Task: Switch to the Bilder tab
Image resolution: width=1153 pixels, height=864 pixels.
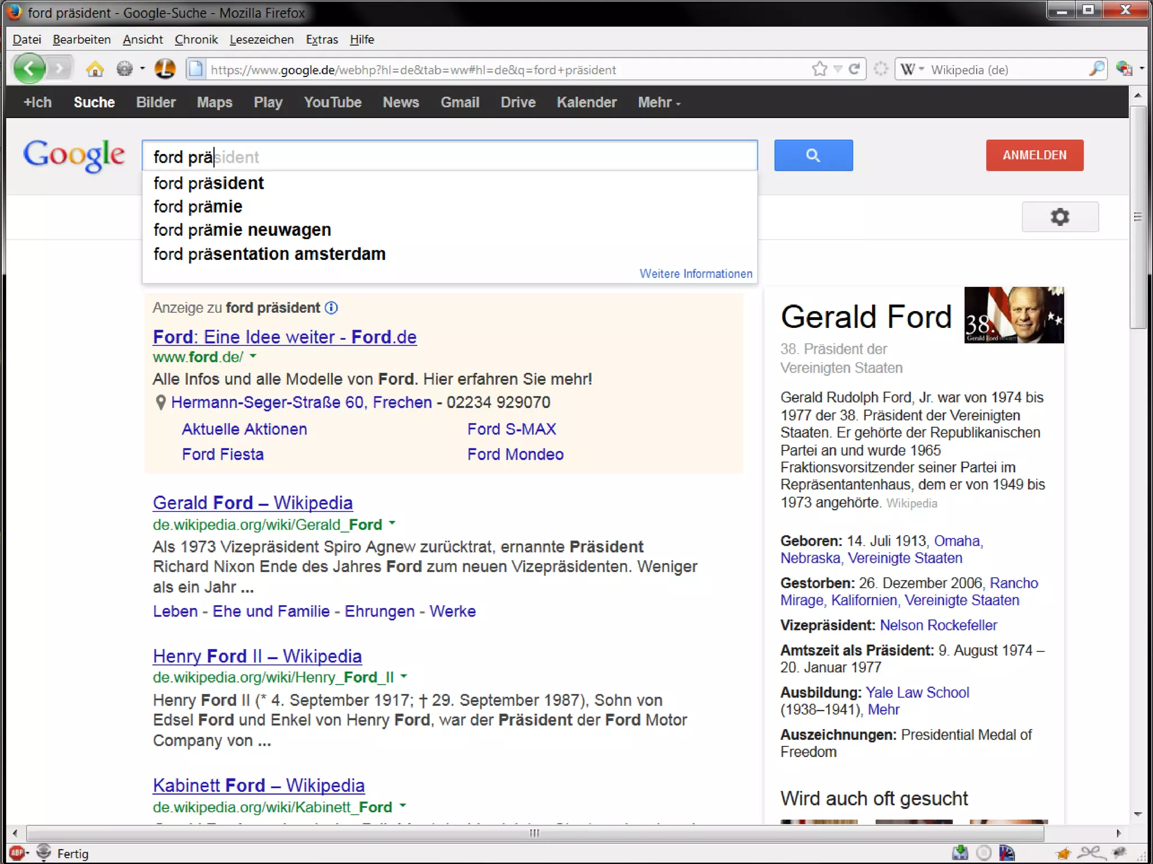Action: (x=156, y=102)
